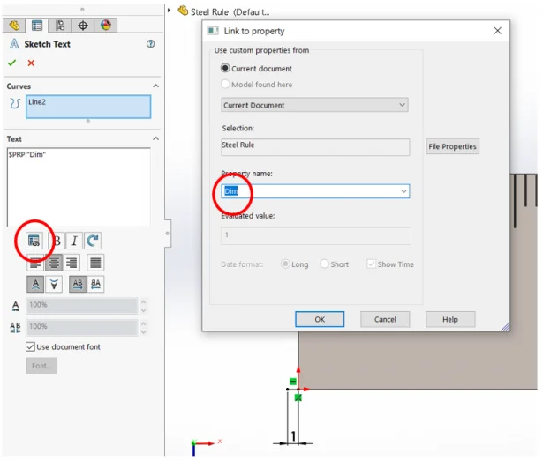Toggle Italic text formatting
Viewport: 543px width, 461px height.
pos(74,241)
